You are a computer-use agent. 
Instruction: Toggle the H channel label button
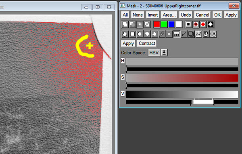pos(123,61)
